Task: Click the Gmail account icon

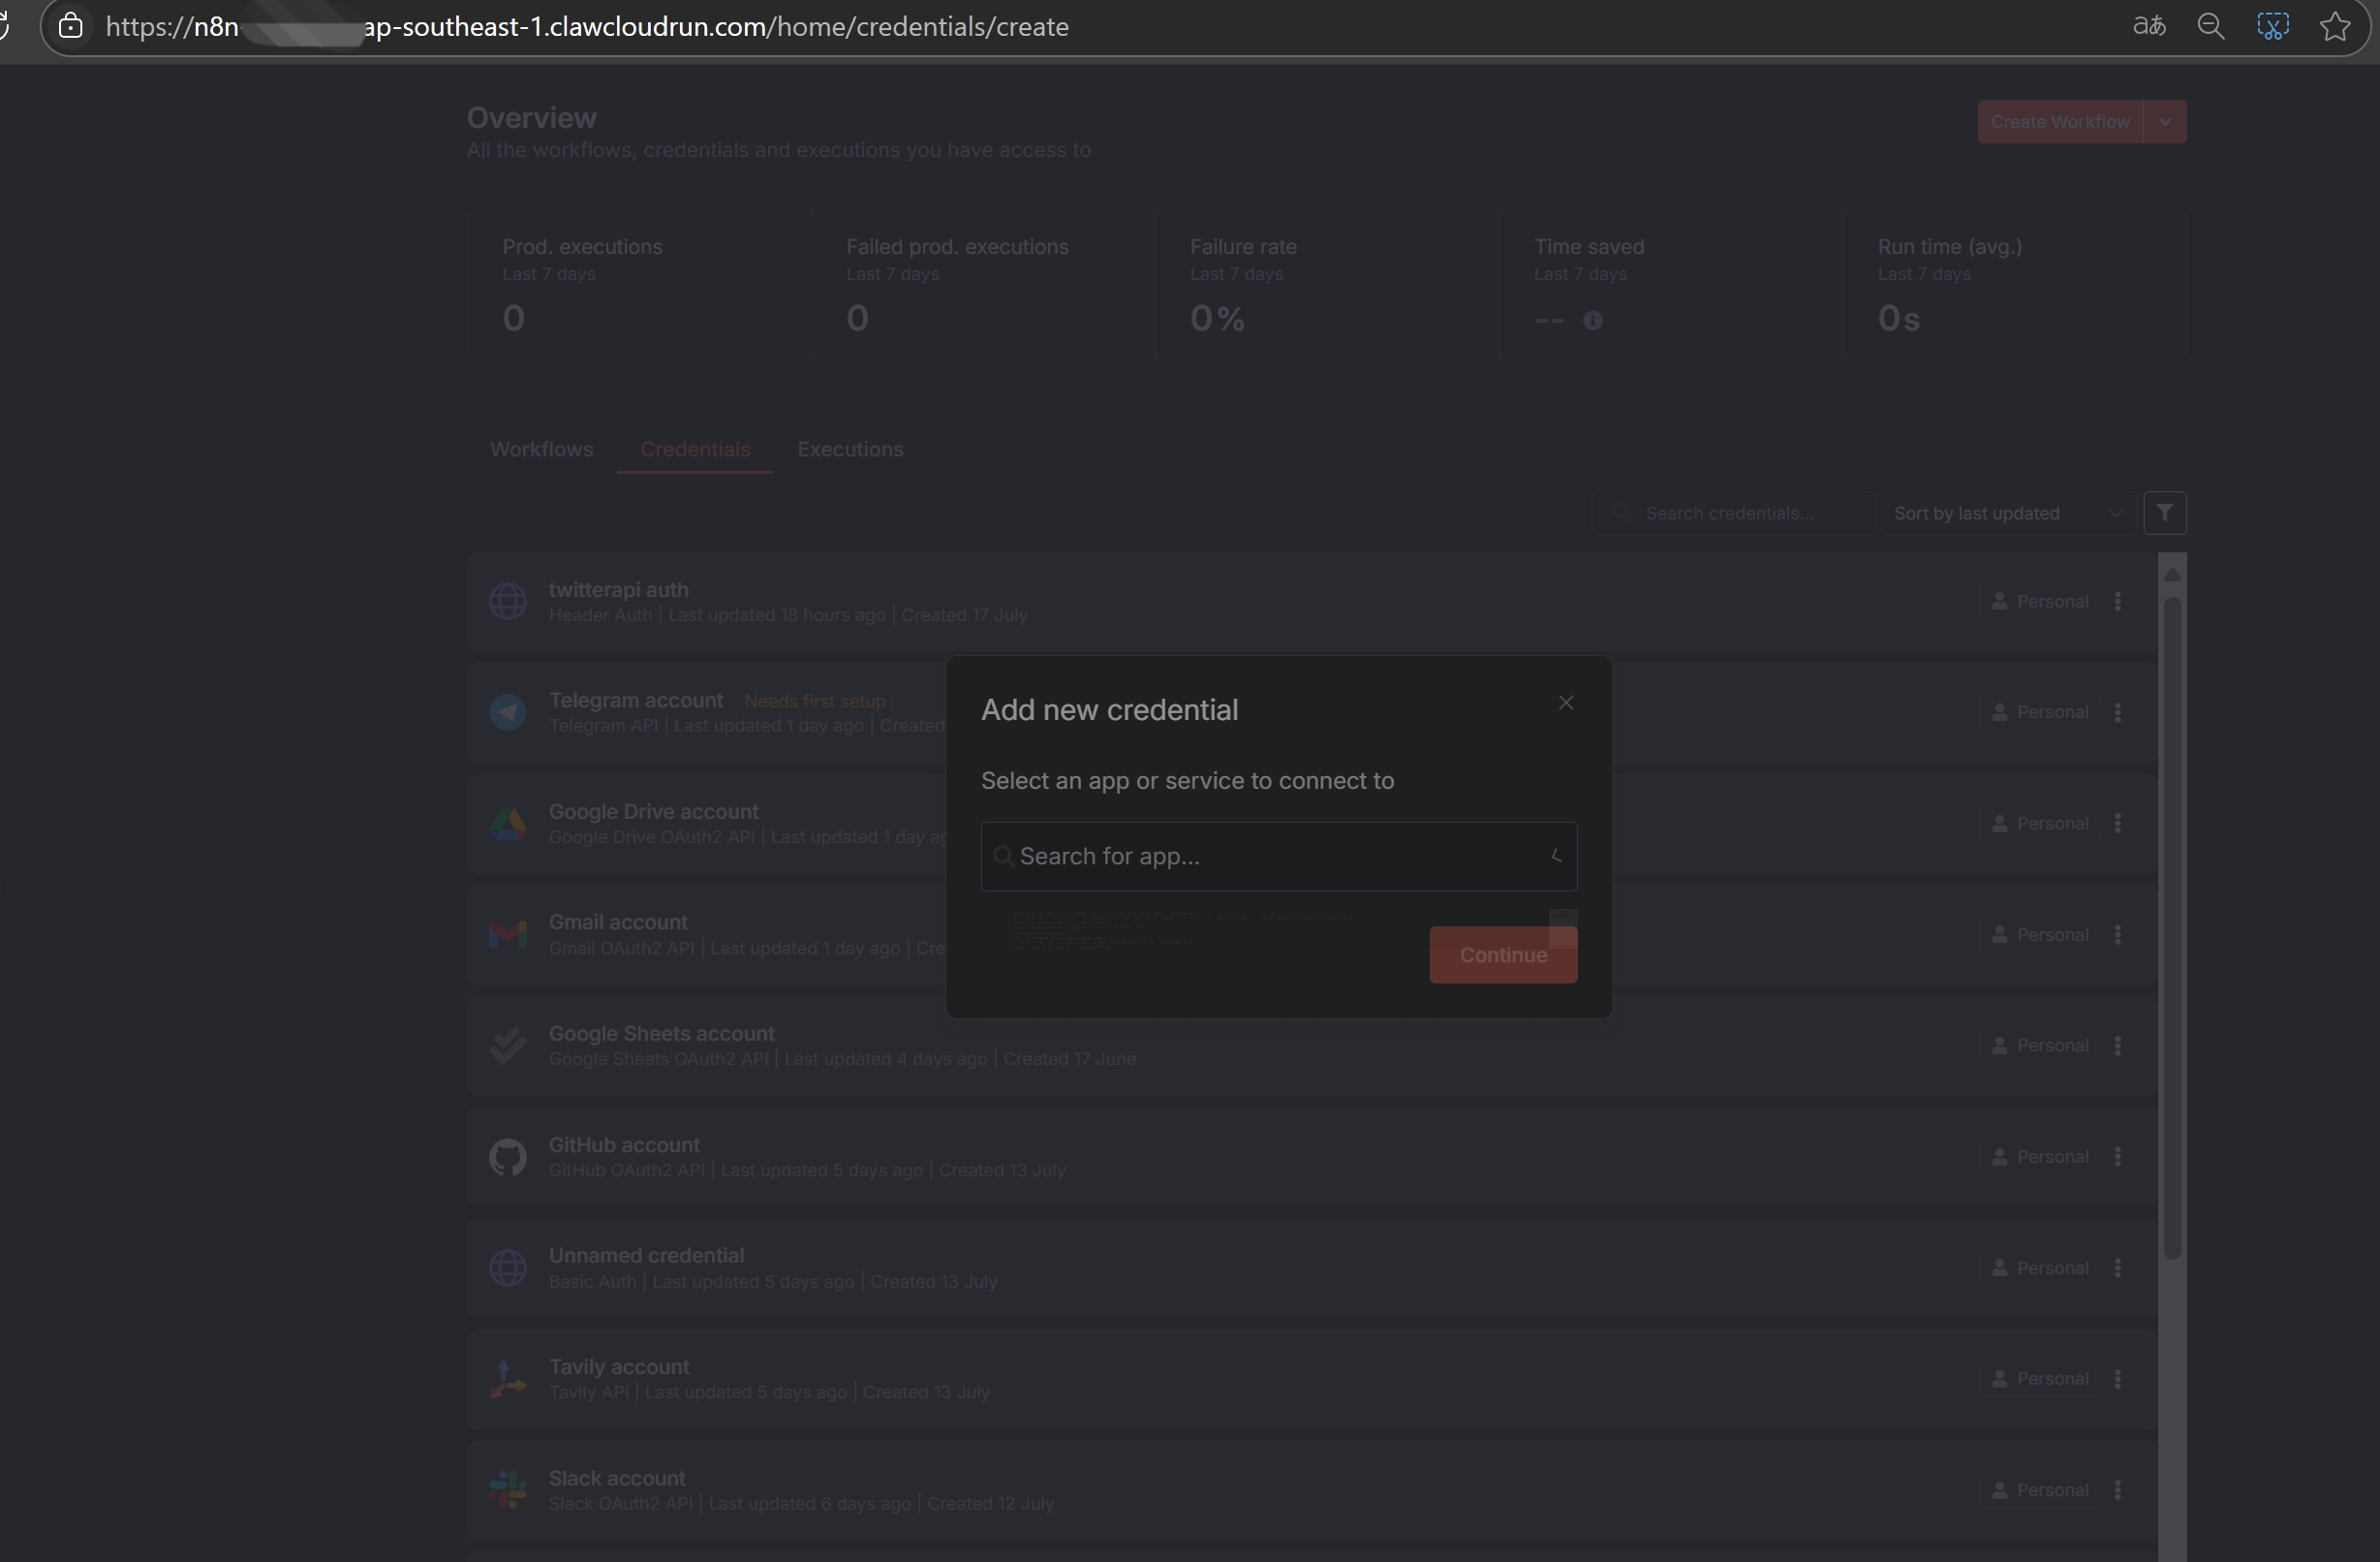Action: pyautogui.click(x=507, y=935)
